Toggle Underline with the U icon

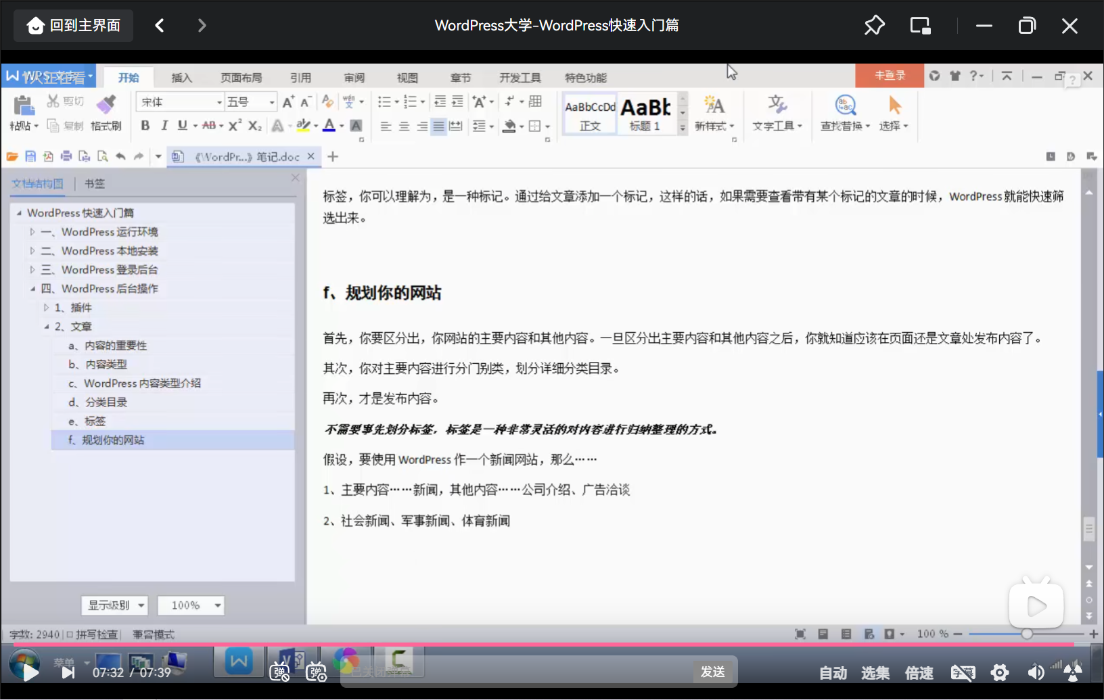[182, 125]
